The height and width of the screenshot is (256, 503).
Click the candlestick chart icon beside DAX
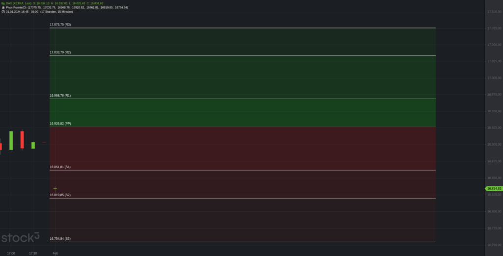(x=3, y=3)
